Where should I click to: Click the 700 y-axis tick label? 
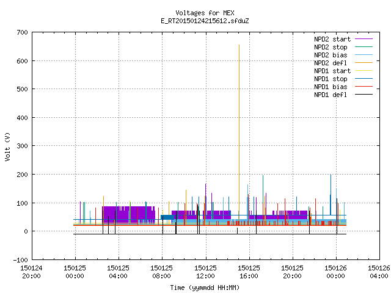pos(23,32)
